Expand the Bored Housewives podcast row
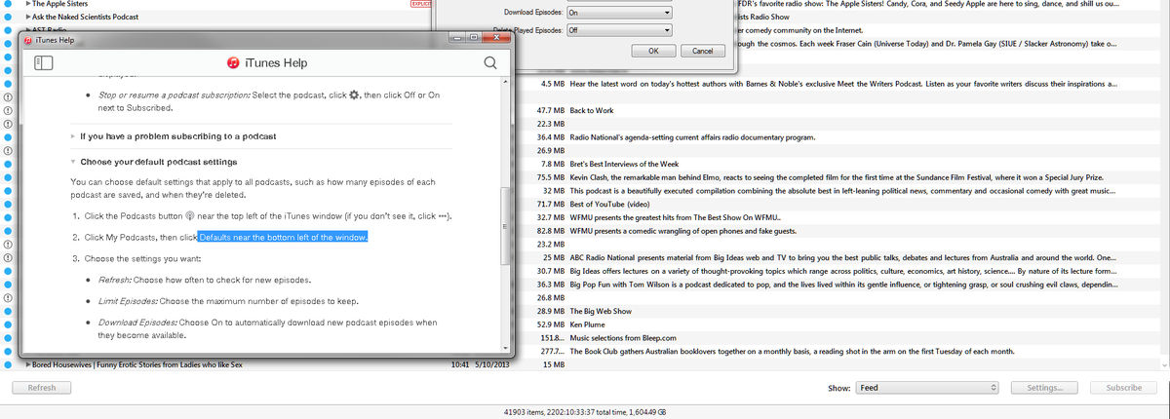Viewport: 1170px width, 419px height. coord(27,364)
